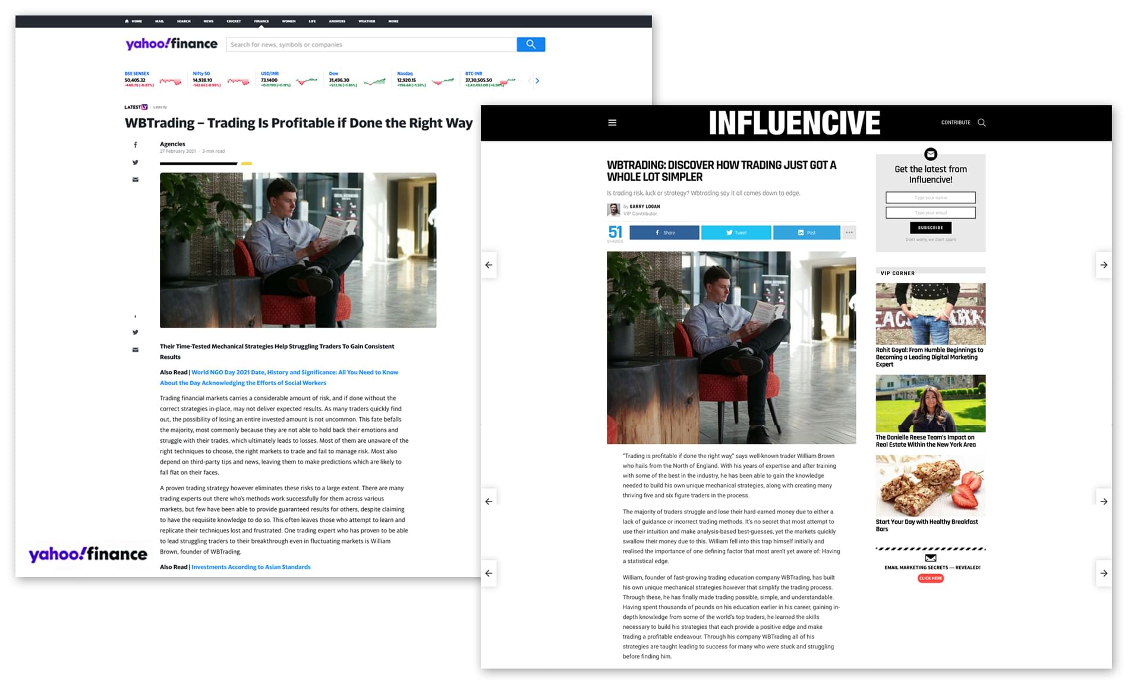1131x690 pixels.
Task: Click the INFLUENCIVE header logo
Action: (795, 123)
